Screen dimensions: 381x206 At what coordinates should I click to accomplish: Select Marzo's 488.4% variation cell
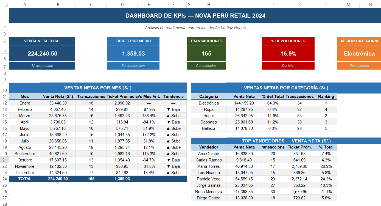point(149,116)
